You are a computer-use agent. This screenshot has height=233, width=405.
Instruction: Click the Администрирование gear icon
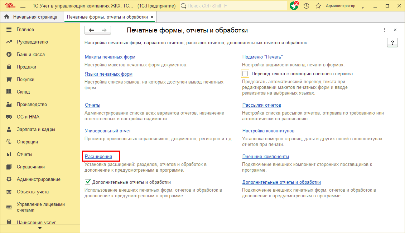[x=9, y=179]
